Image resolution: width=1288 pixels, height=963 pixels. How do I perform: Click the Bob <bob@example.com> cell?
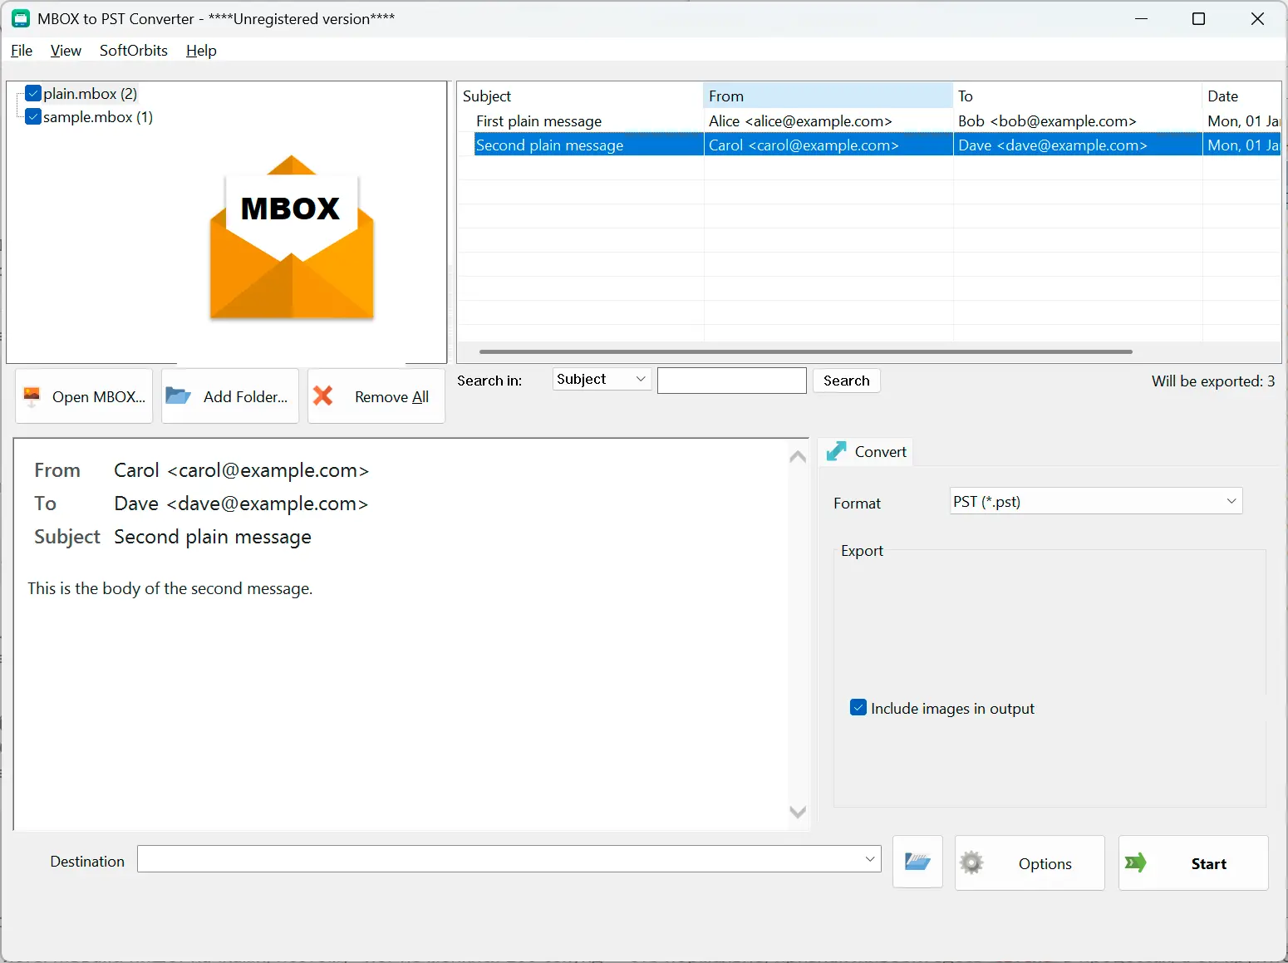1047,121
